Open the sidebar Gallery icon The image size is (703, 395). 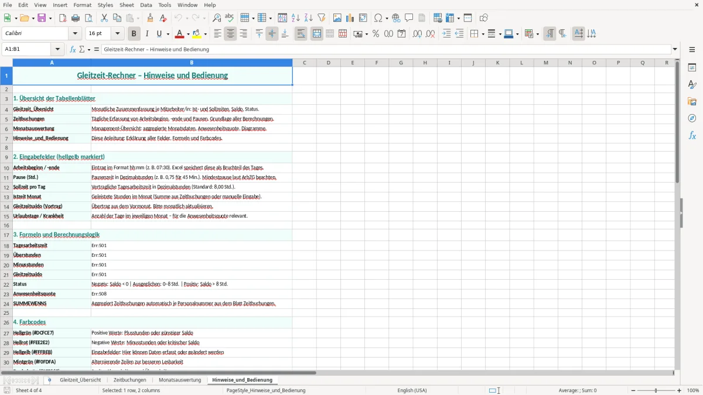pyautogui.click(x=692, y=101)
